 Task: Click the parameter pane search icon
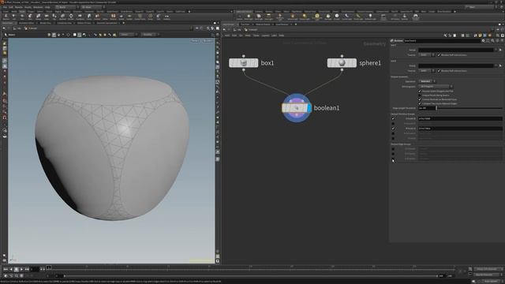click(x=492, y=41)
